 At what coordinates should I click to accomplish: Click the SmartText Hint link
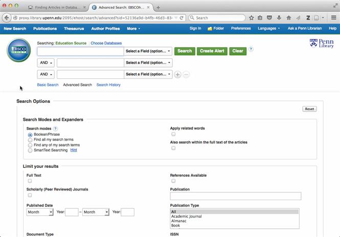(74, 150)
